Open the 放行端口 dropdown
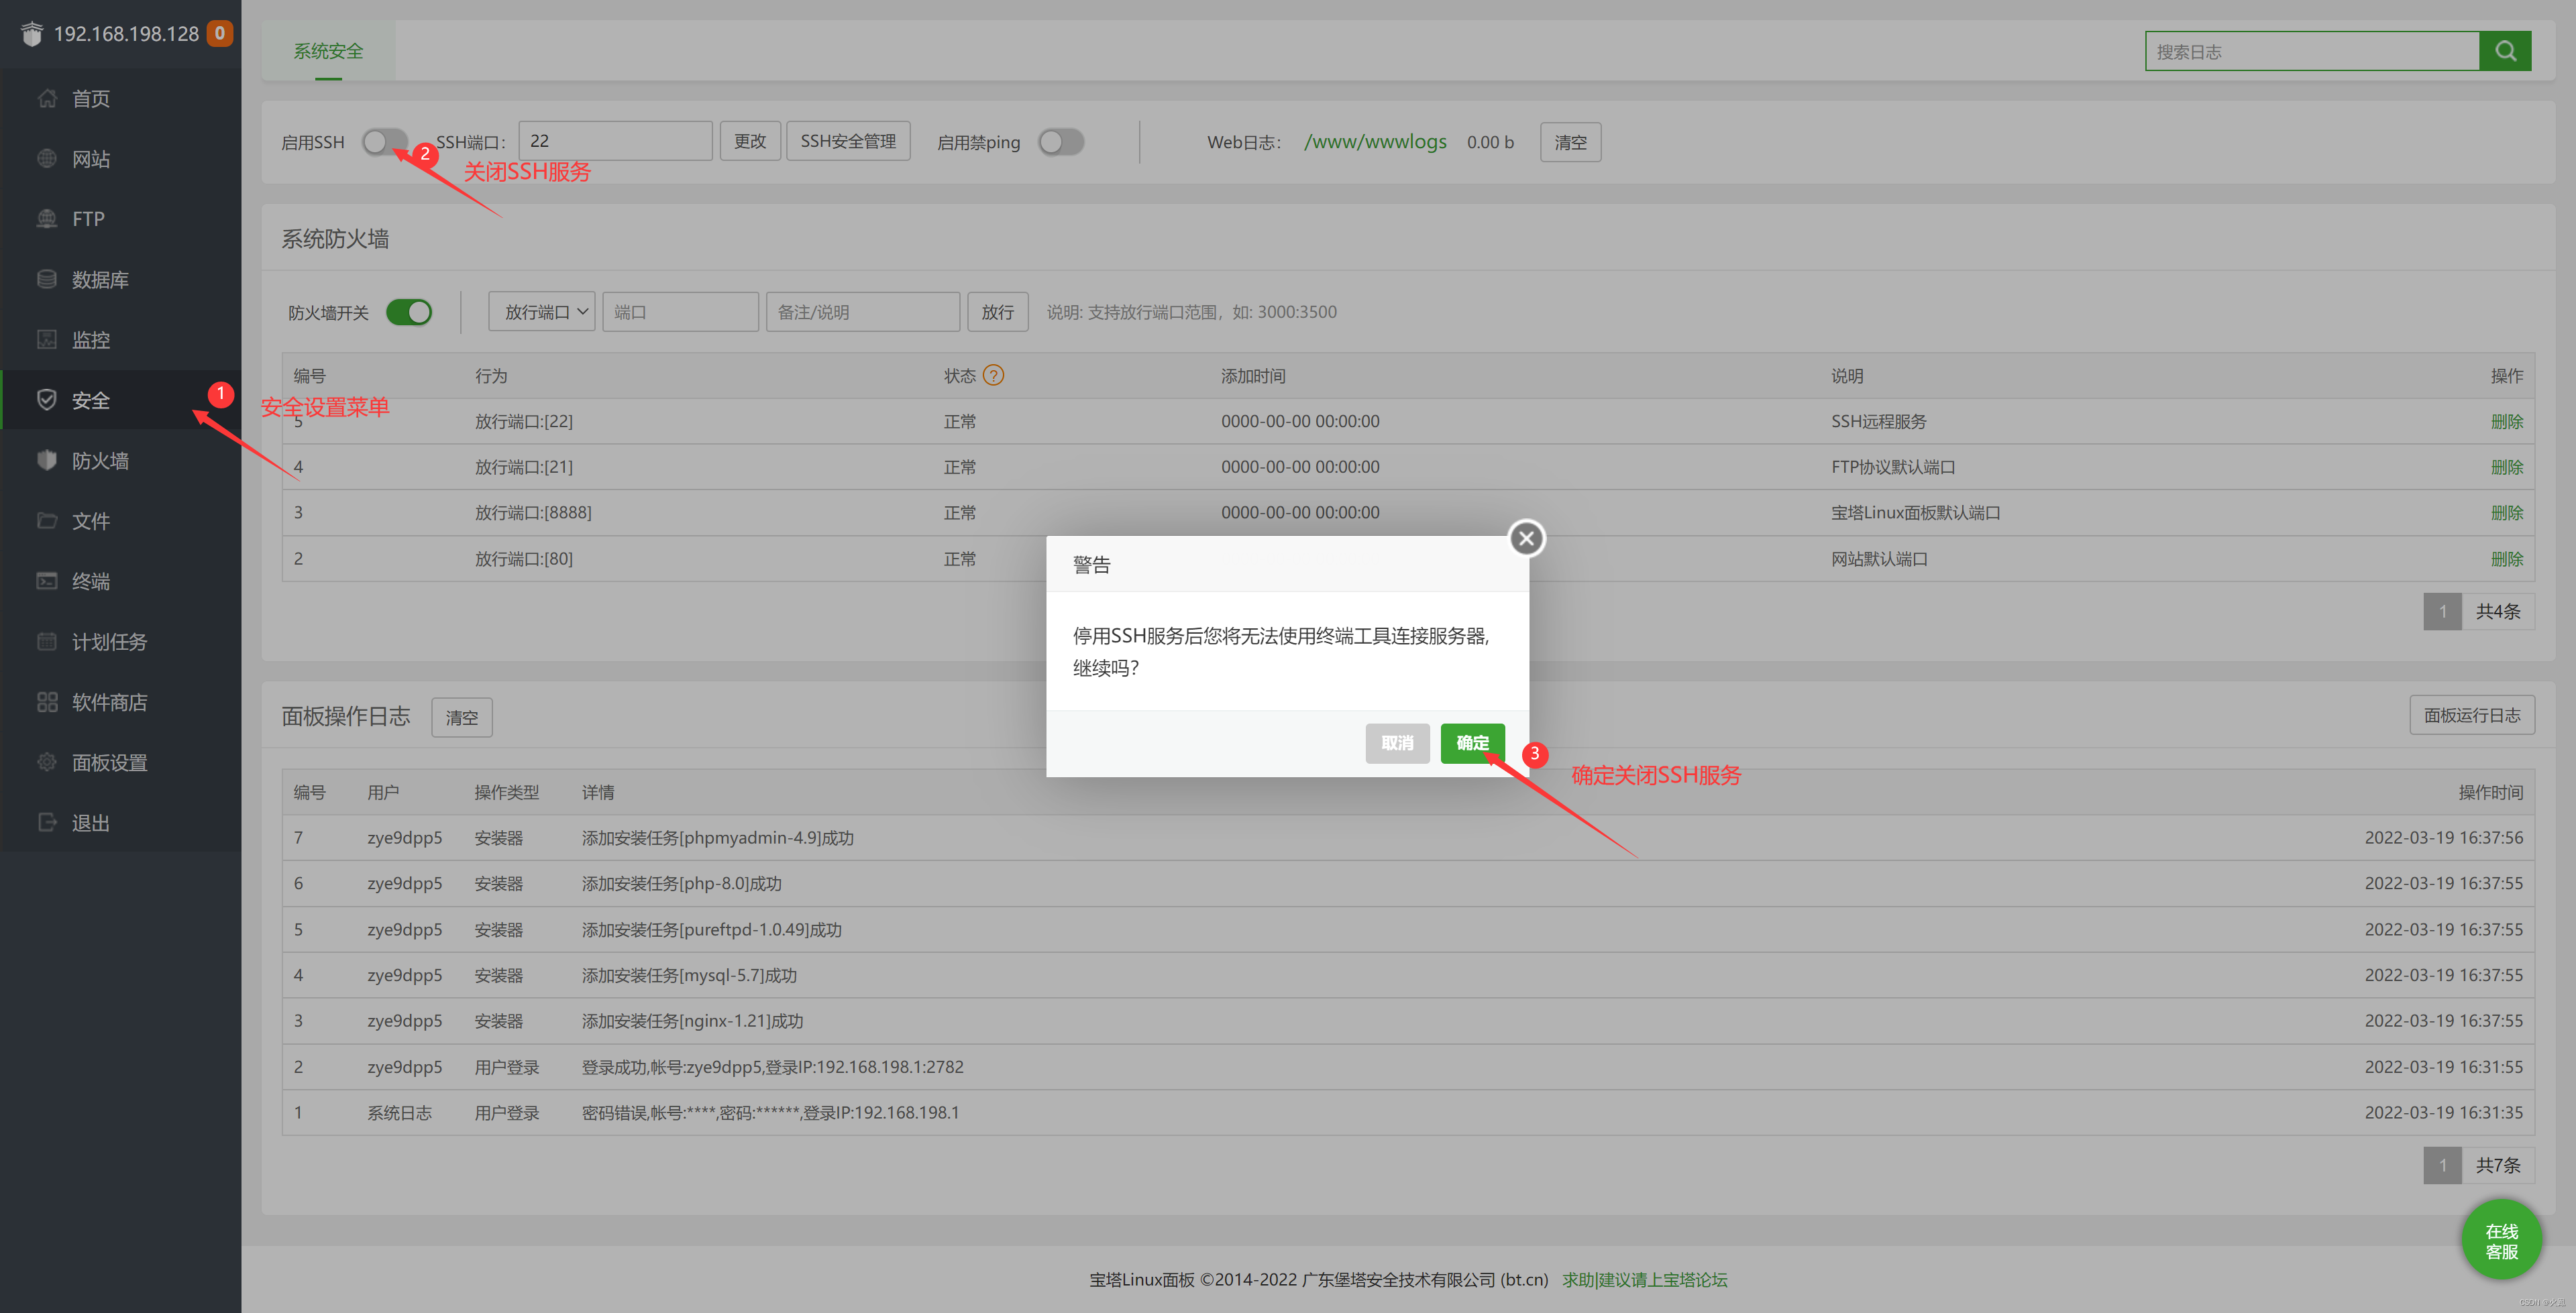2576x1313 pixels. pos(542,312)
